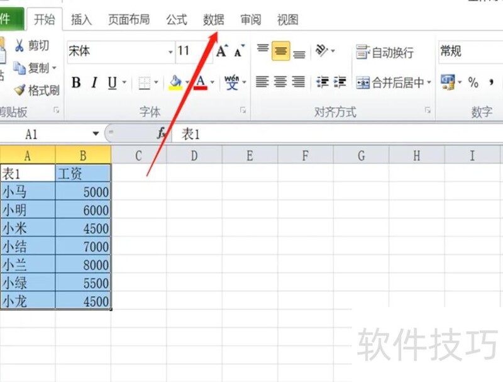This screenshot has width=503, height=382.
Task: Expand the Copy (复制) dropdown arrow
Action: pyautogui.click(x=54, y=68)
